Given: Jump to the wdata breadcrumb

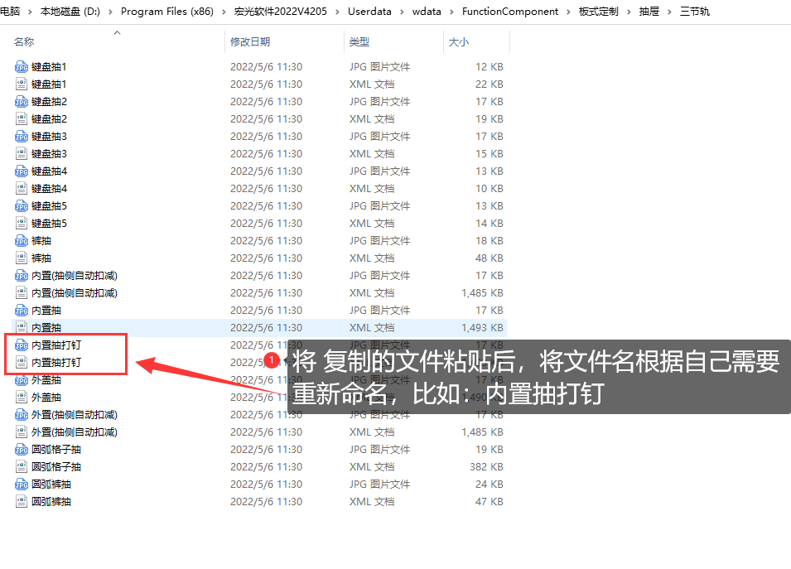Looking at the screenshot, I should [x=427, y=12].
